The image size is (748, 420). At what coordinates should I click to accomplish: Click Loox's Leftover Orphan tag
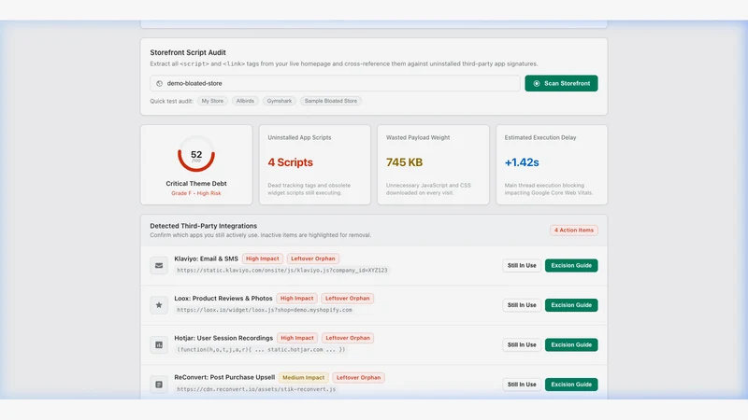347,298
